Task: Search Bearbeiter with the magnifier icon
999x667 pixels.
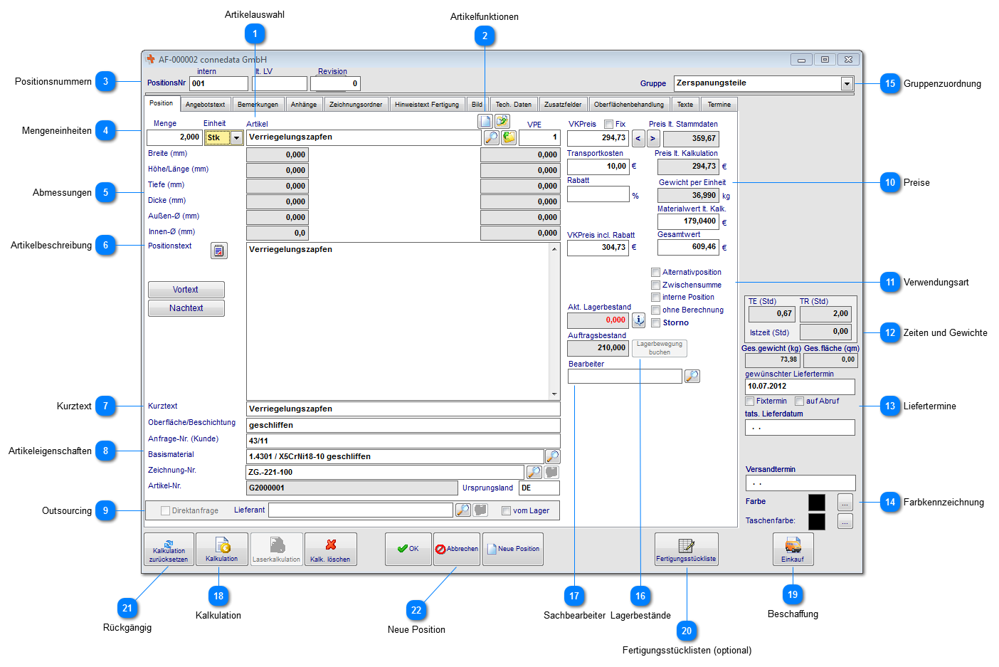Action: click(x=692, y=376)
